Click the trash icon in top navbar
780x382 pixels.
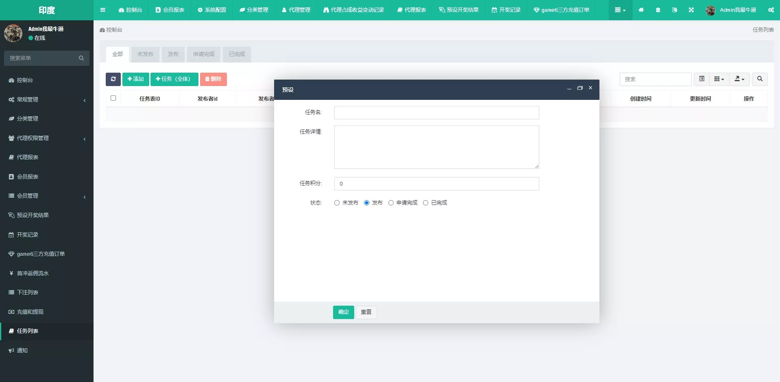tap(658, 10)
